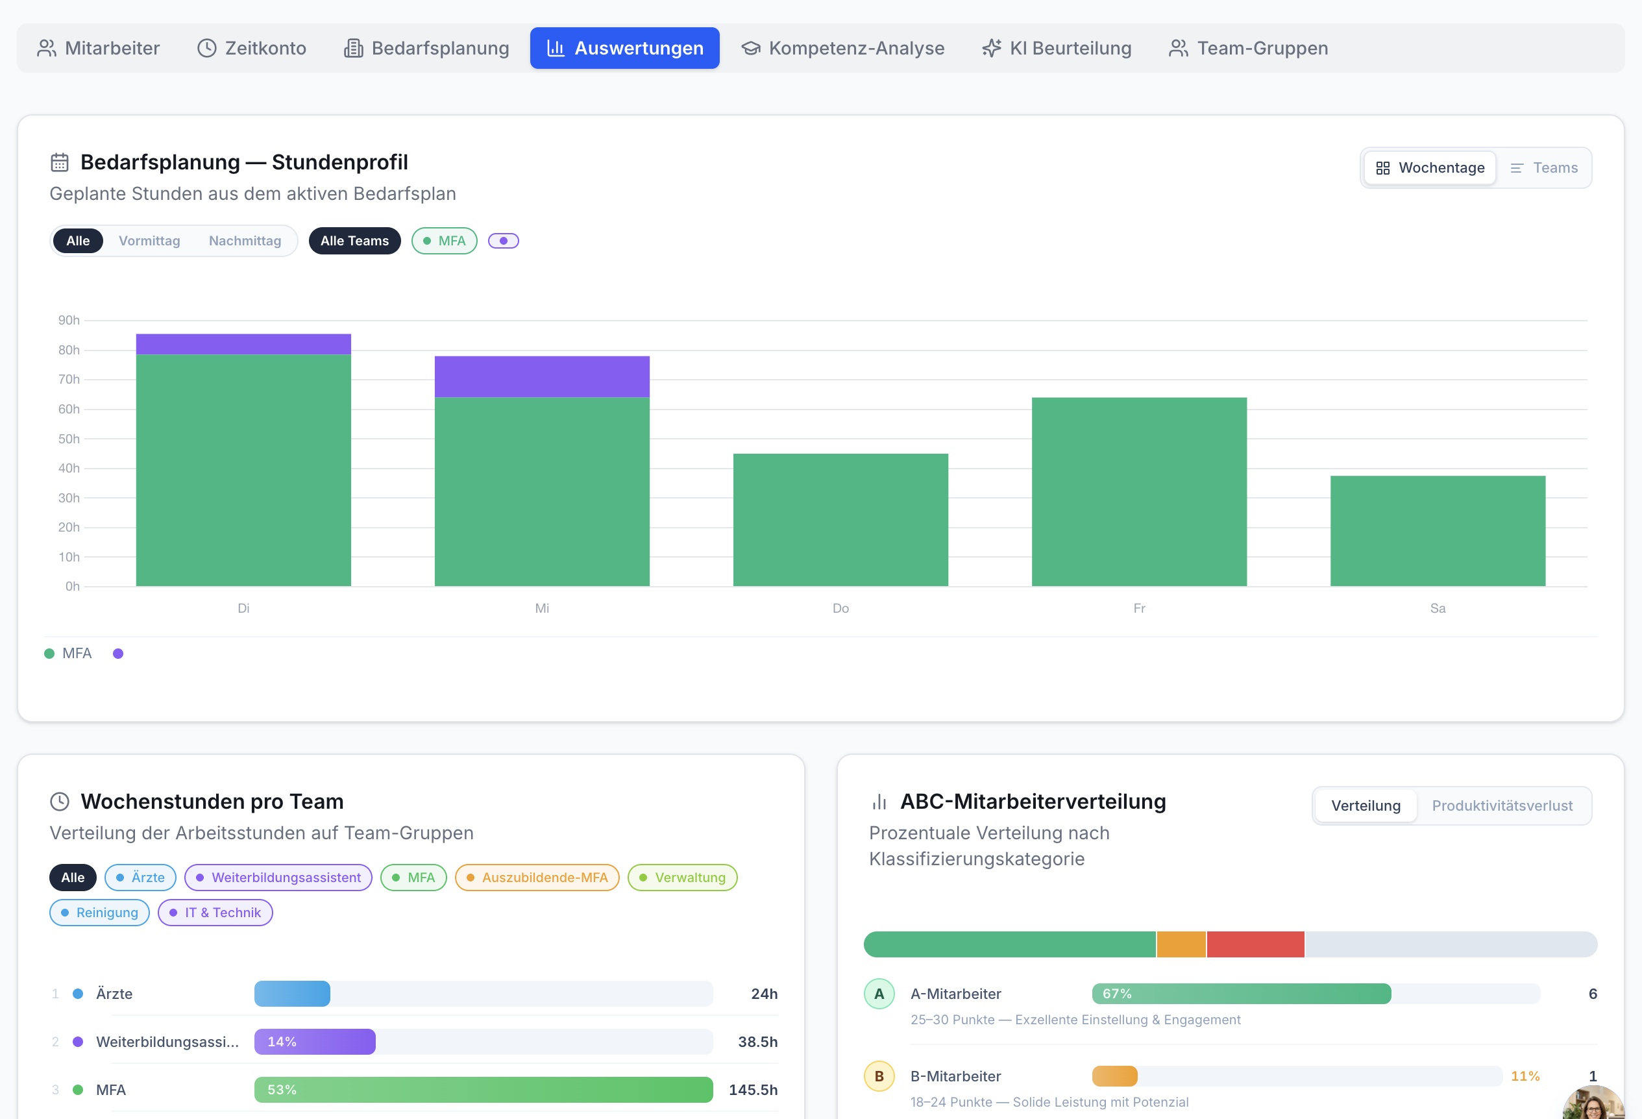The width and height of the screenshot is (1642, 1119).
Task: Click the Ärzte 24h progress bar
Action: [484, 994]
